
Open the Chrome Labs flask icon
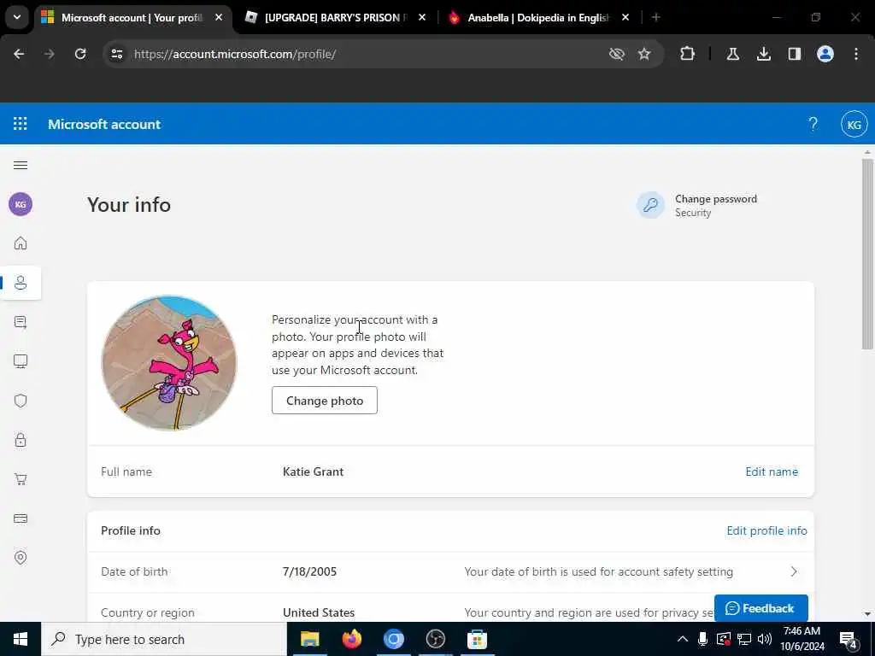[x=732, y=54]
